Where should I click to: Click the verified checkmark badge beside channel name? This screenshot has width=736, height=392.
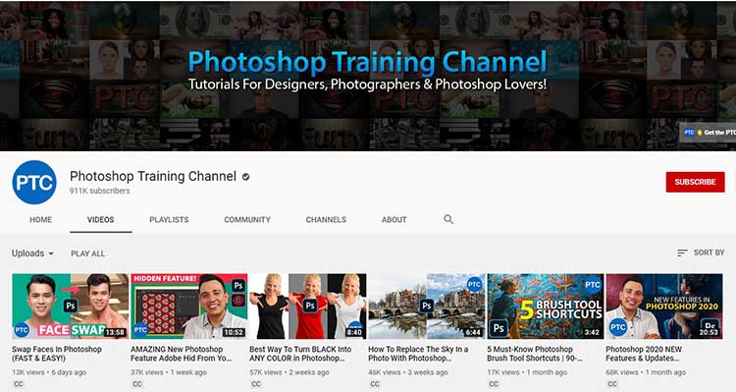point(245,177)
